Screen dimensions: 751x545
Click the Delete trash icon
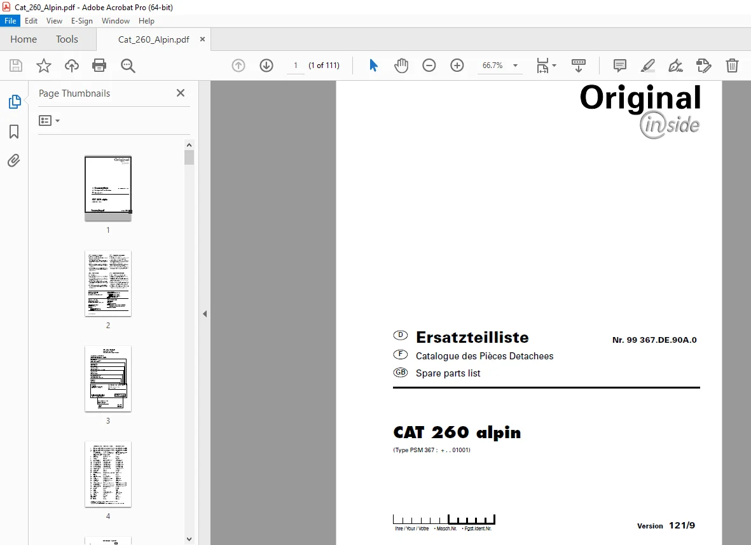[732, 66]
